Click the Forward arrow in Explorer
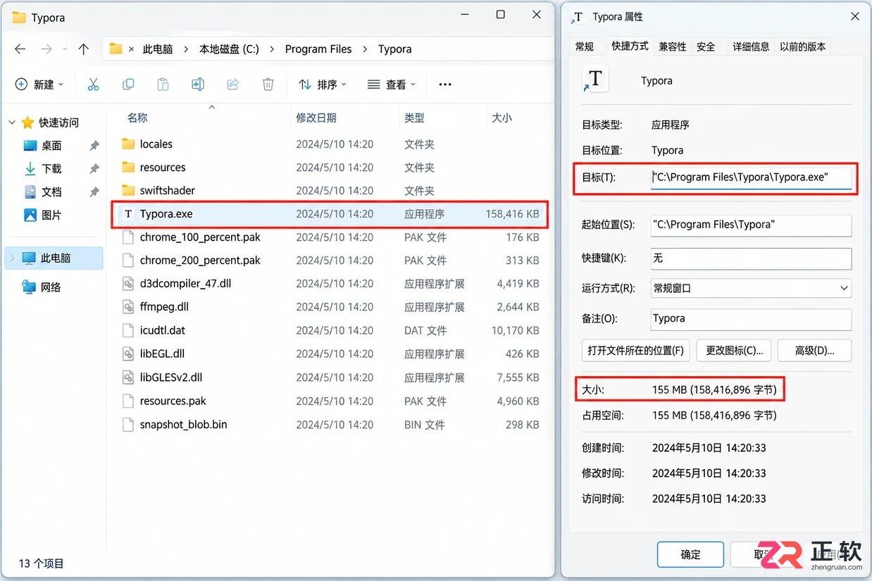 46,49
